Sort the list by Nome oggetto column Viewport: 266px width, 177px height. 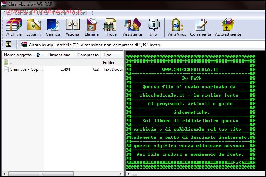18,55
